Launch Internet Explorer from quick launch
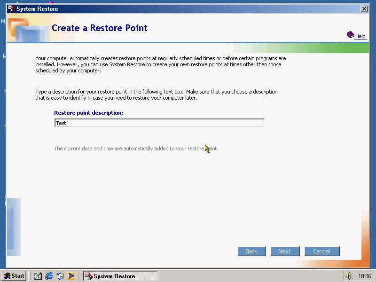Screen dimensions: 376x282 coord(49,276)
